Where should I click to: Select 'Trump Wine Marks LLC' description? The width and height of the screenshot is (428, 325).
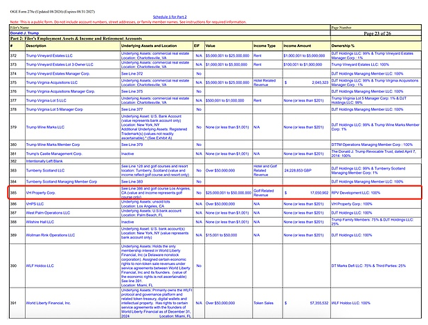(45, 127)
